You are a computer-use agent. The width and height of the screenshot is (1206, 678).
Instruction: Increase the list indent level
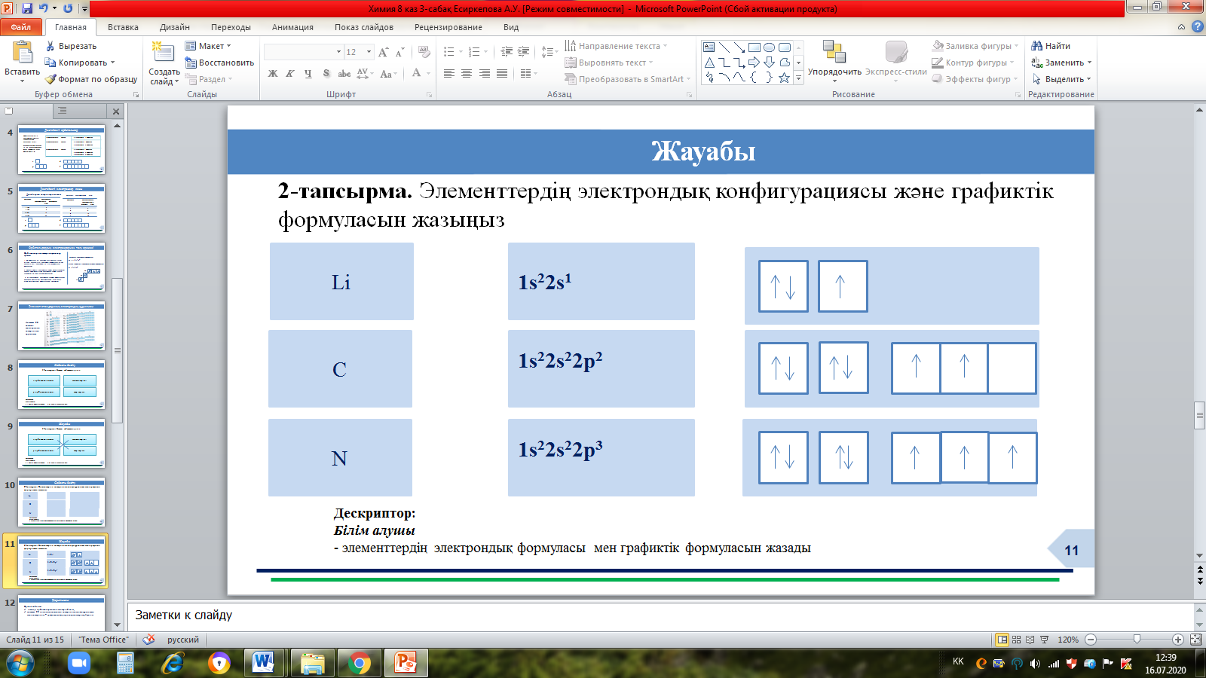tap(524, 52)
